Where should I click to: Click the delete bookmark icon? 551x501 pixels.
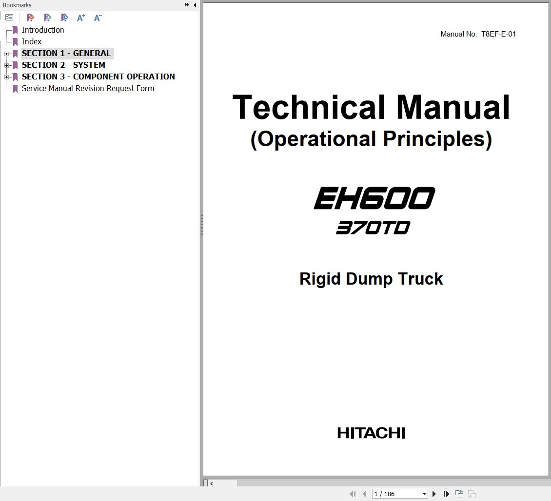(x=30, y=18)
